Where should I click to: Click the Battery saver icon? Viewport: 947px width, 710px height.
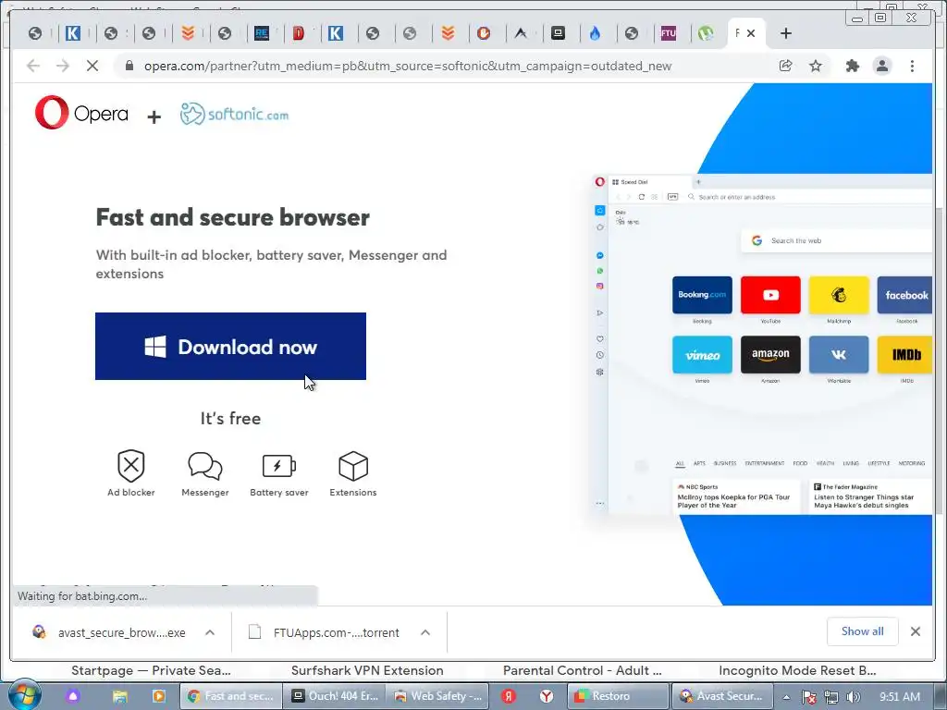(x=279, y=466)
